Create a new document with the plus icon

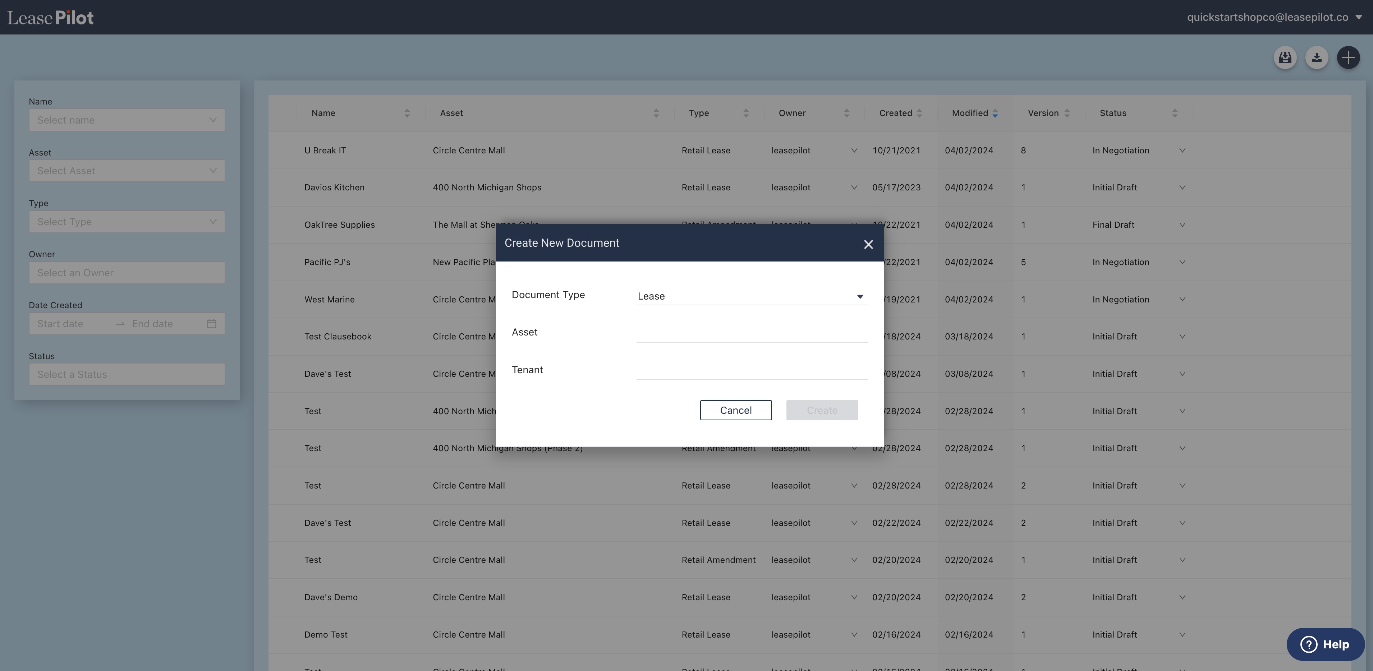click(1349, 57)
